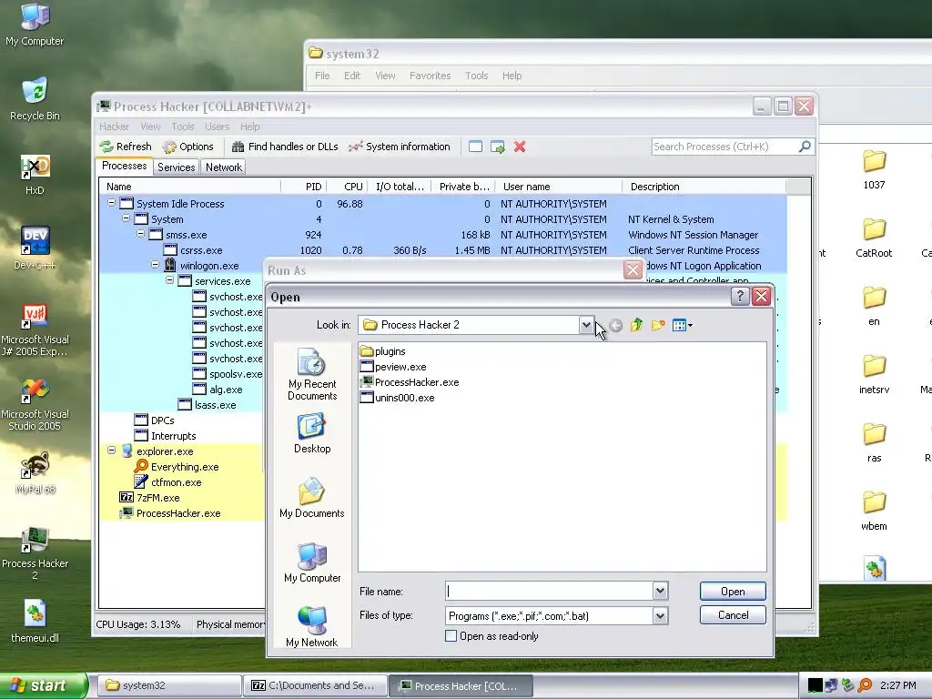Collapse the System tree node
932x699 pixels.
(126, 218)
